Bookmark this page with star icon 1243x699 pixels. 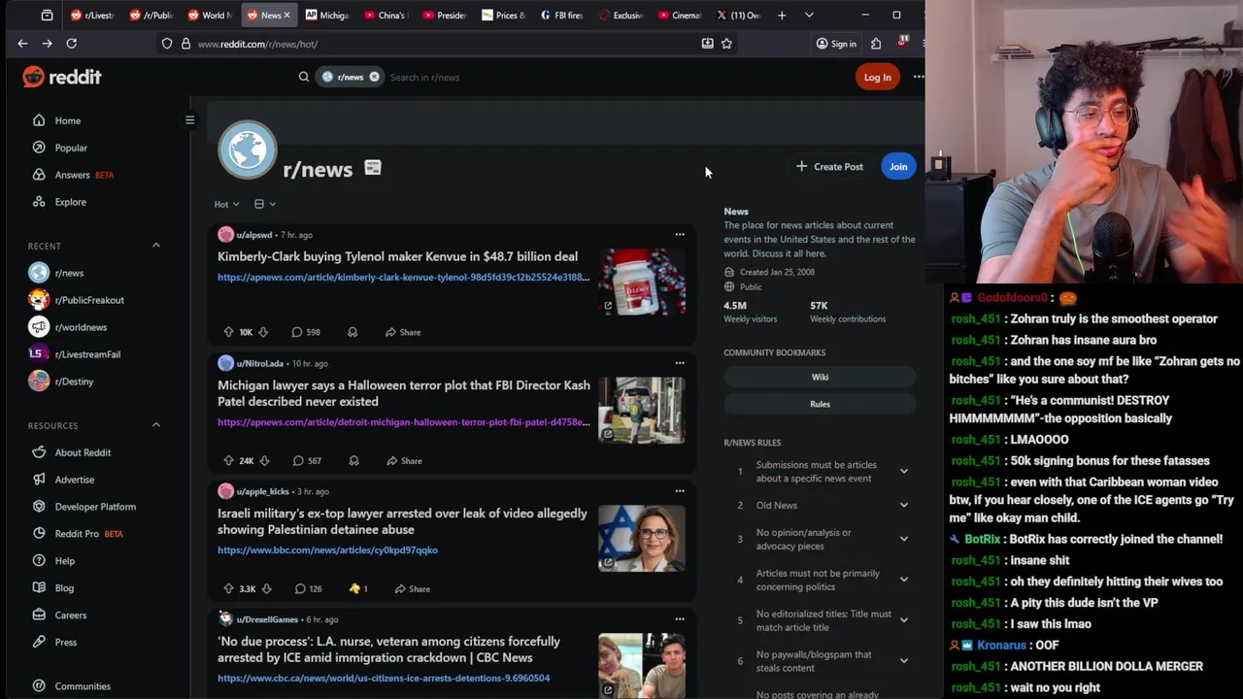(726, 44)
